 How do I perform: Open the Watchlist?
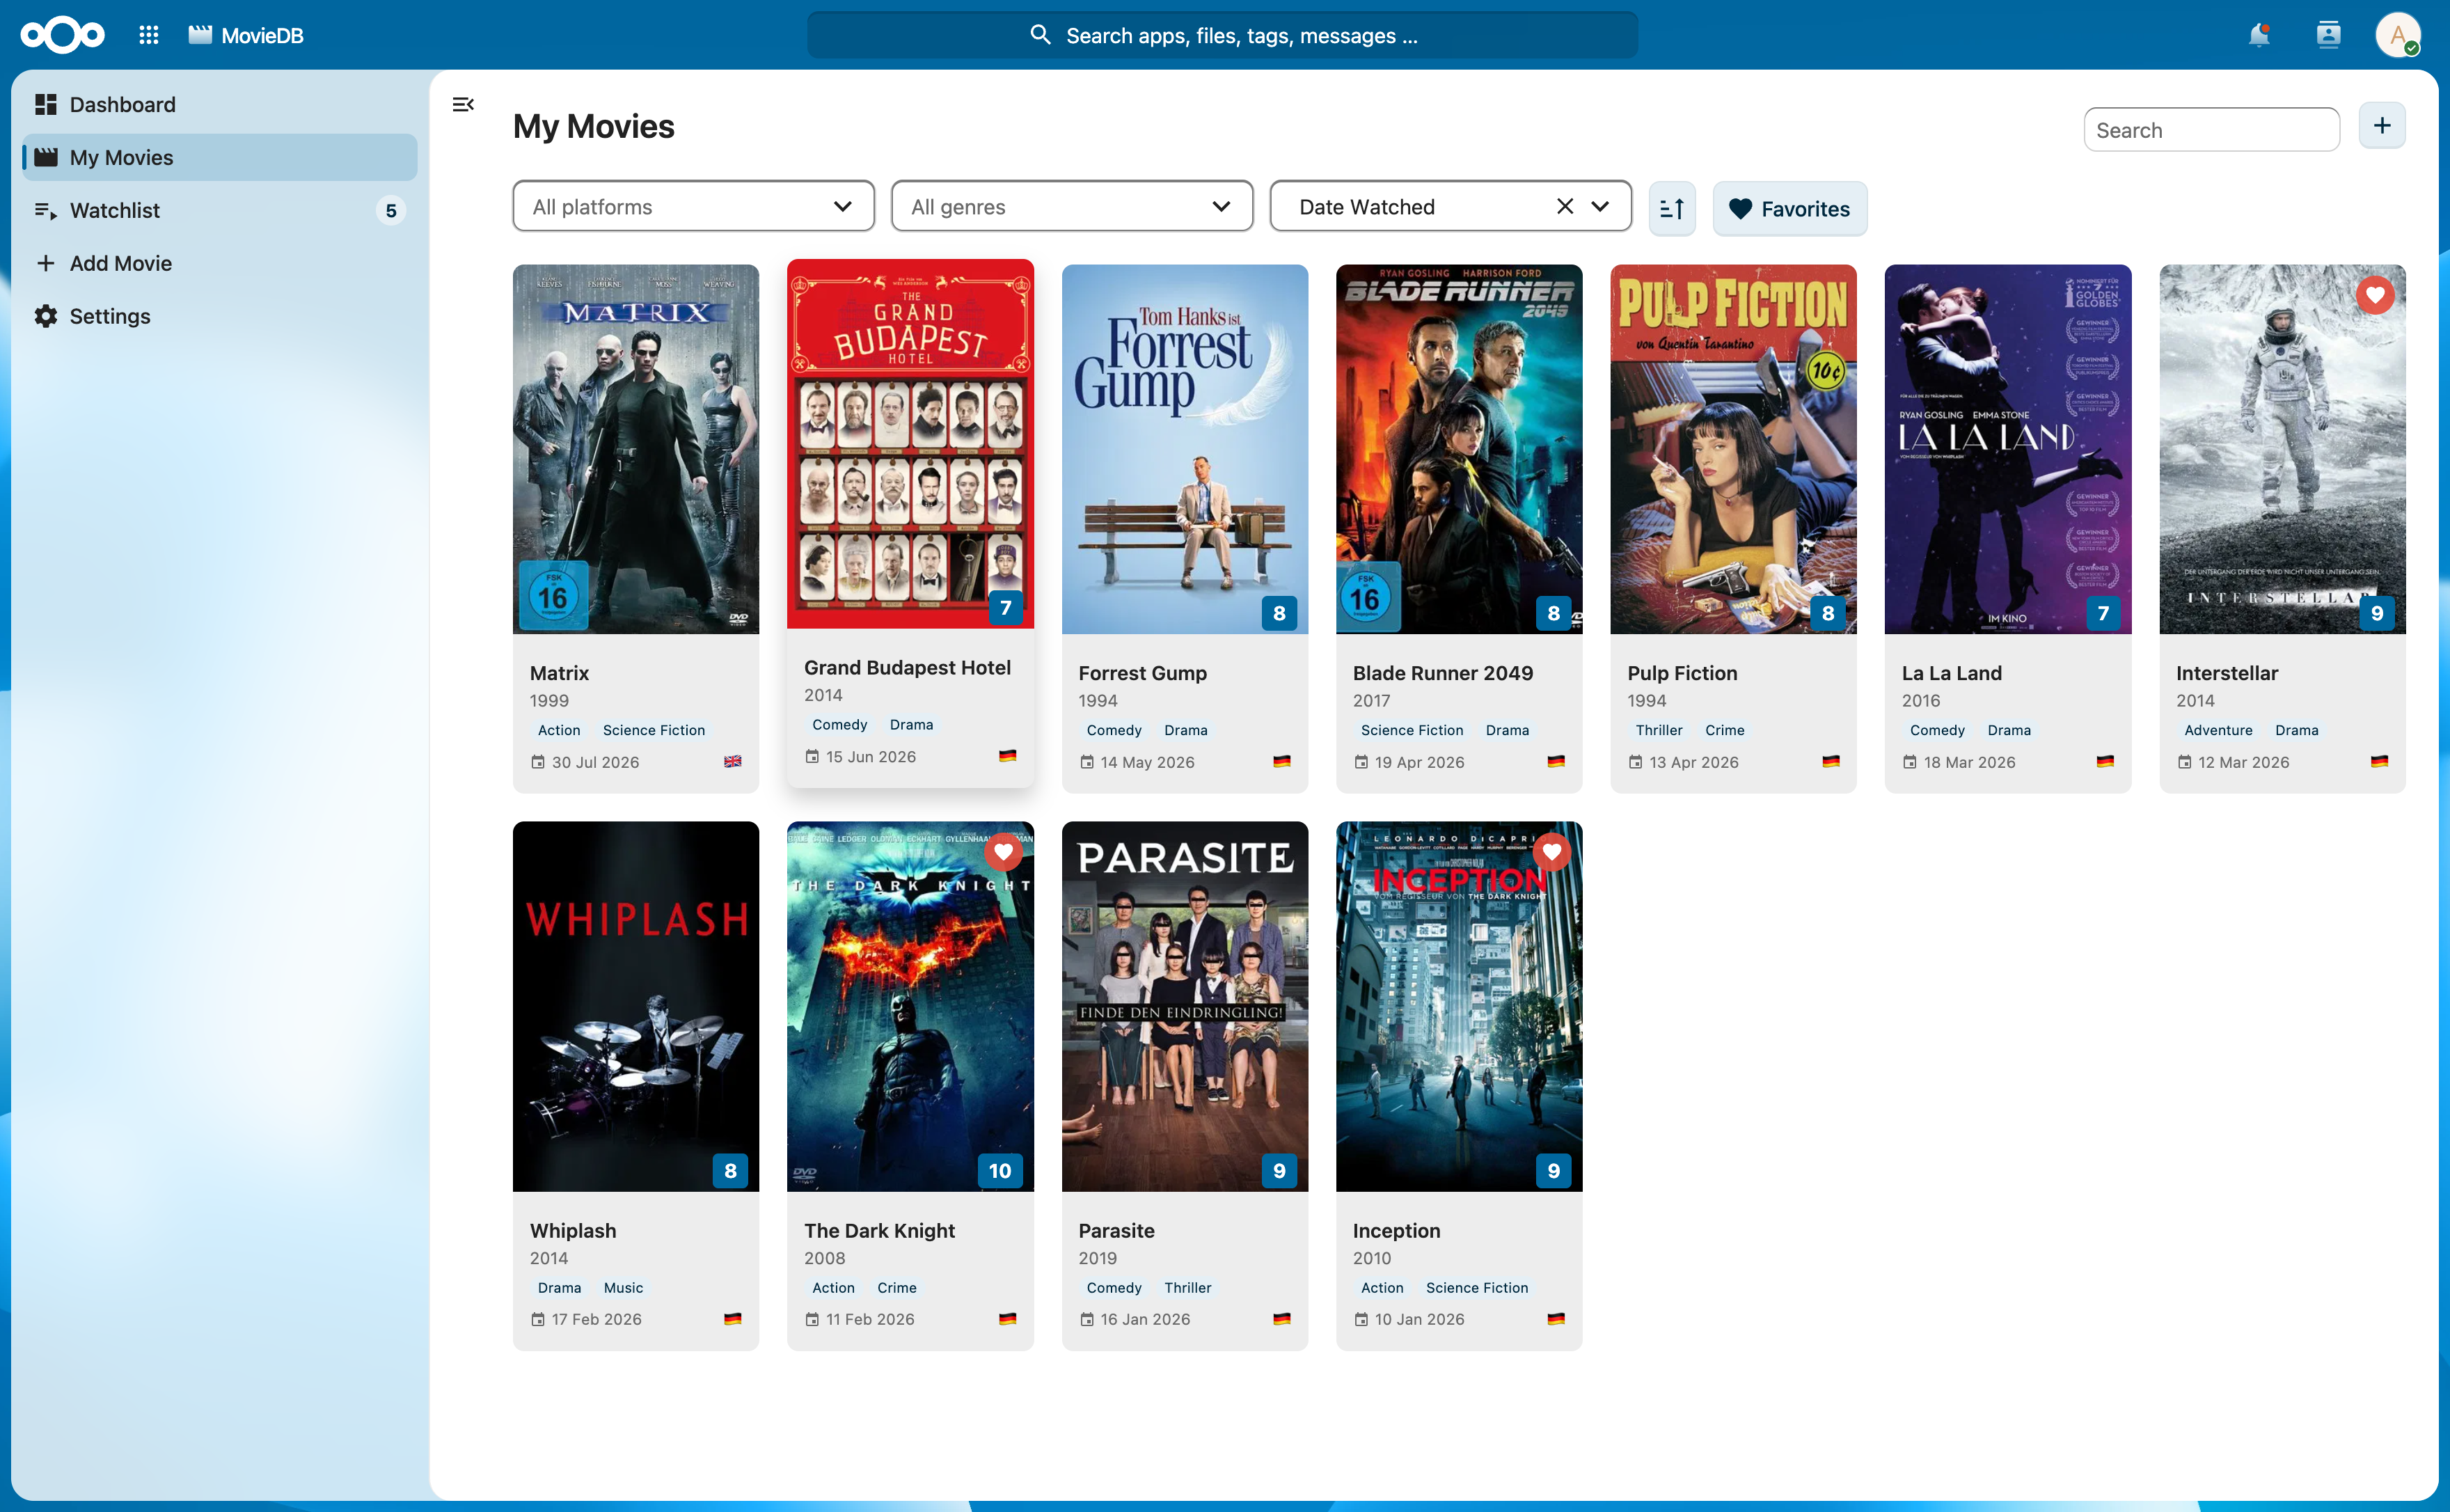pos(220,210)
